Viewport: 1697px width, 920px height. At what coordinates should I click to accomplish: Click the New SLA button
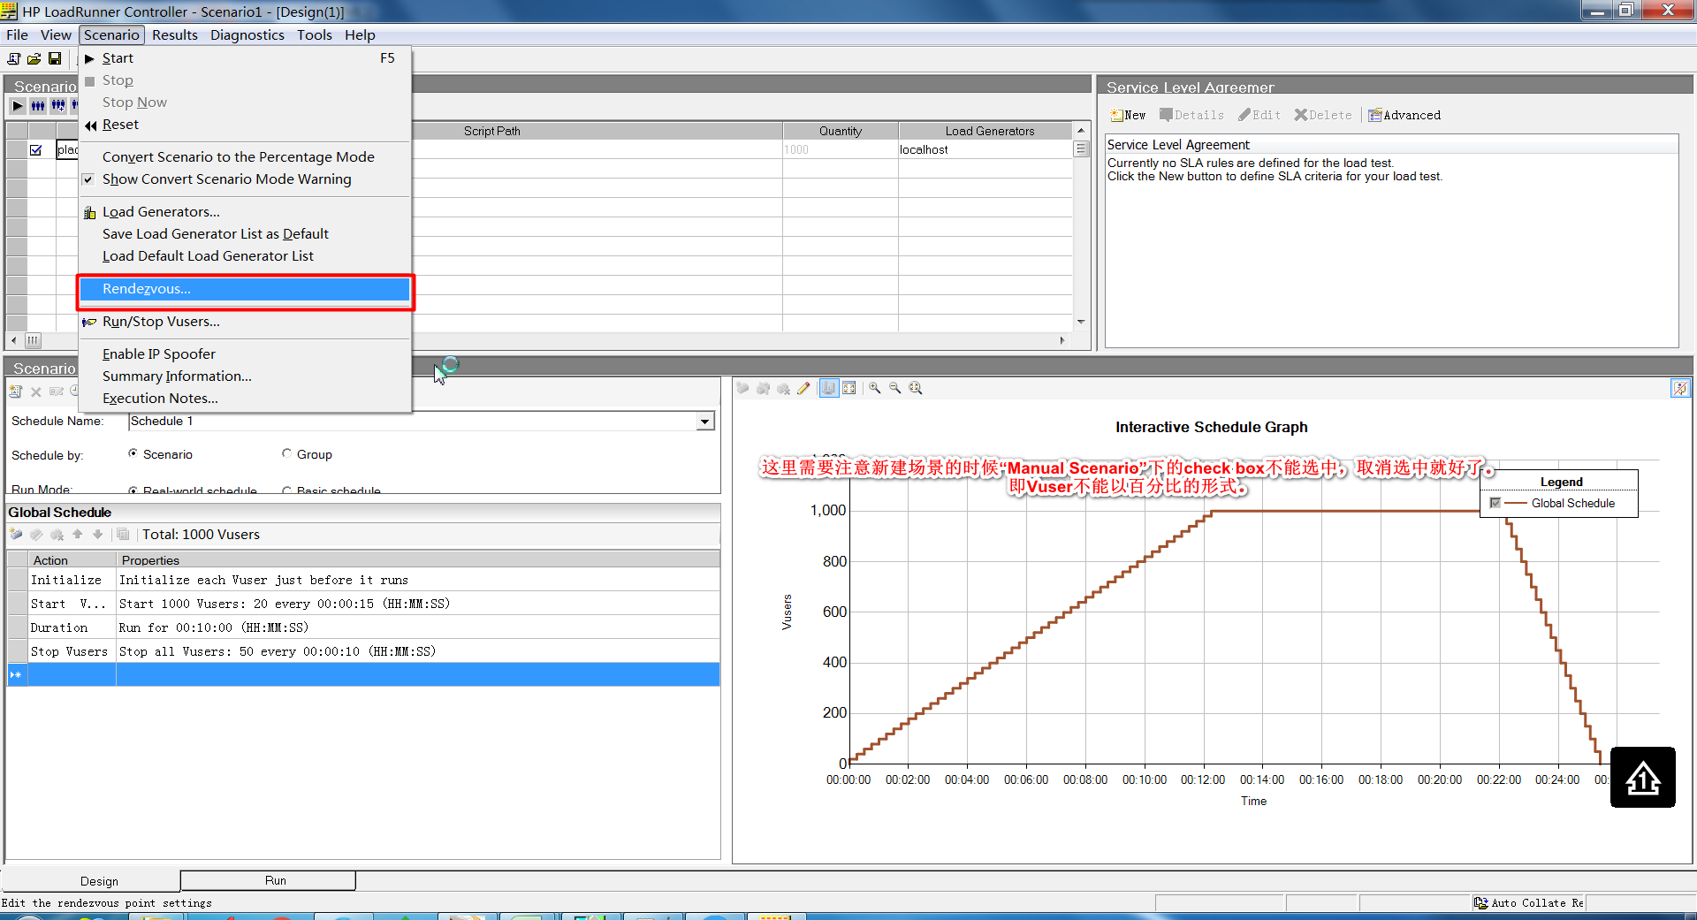1128,115
